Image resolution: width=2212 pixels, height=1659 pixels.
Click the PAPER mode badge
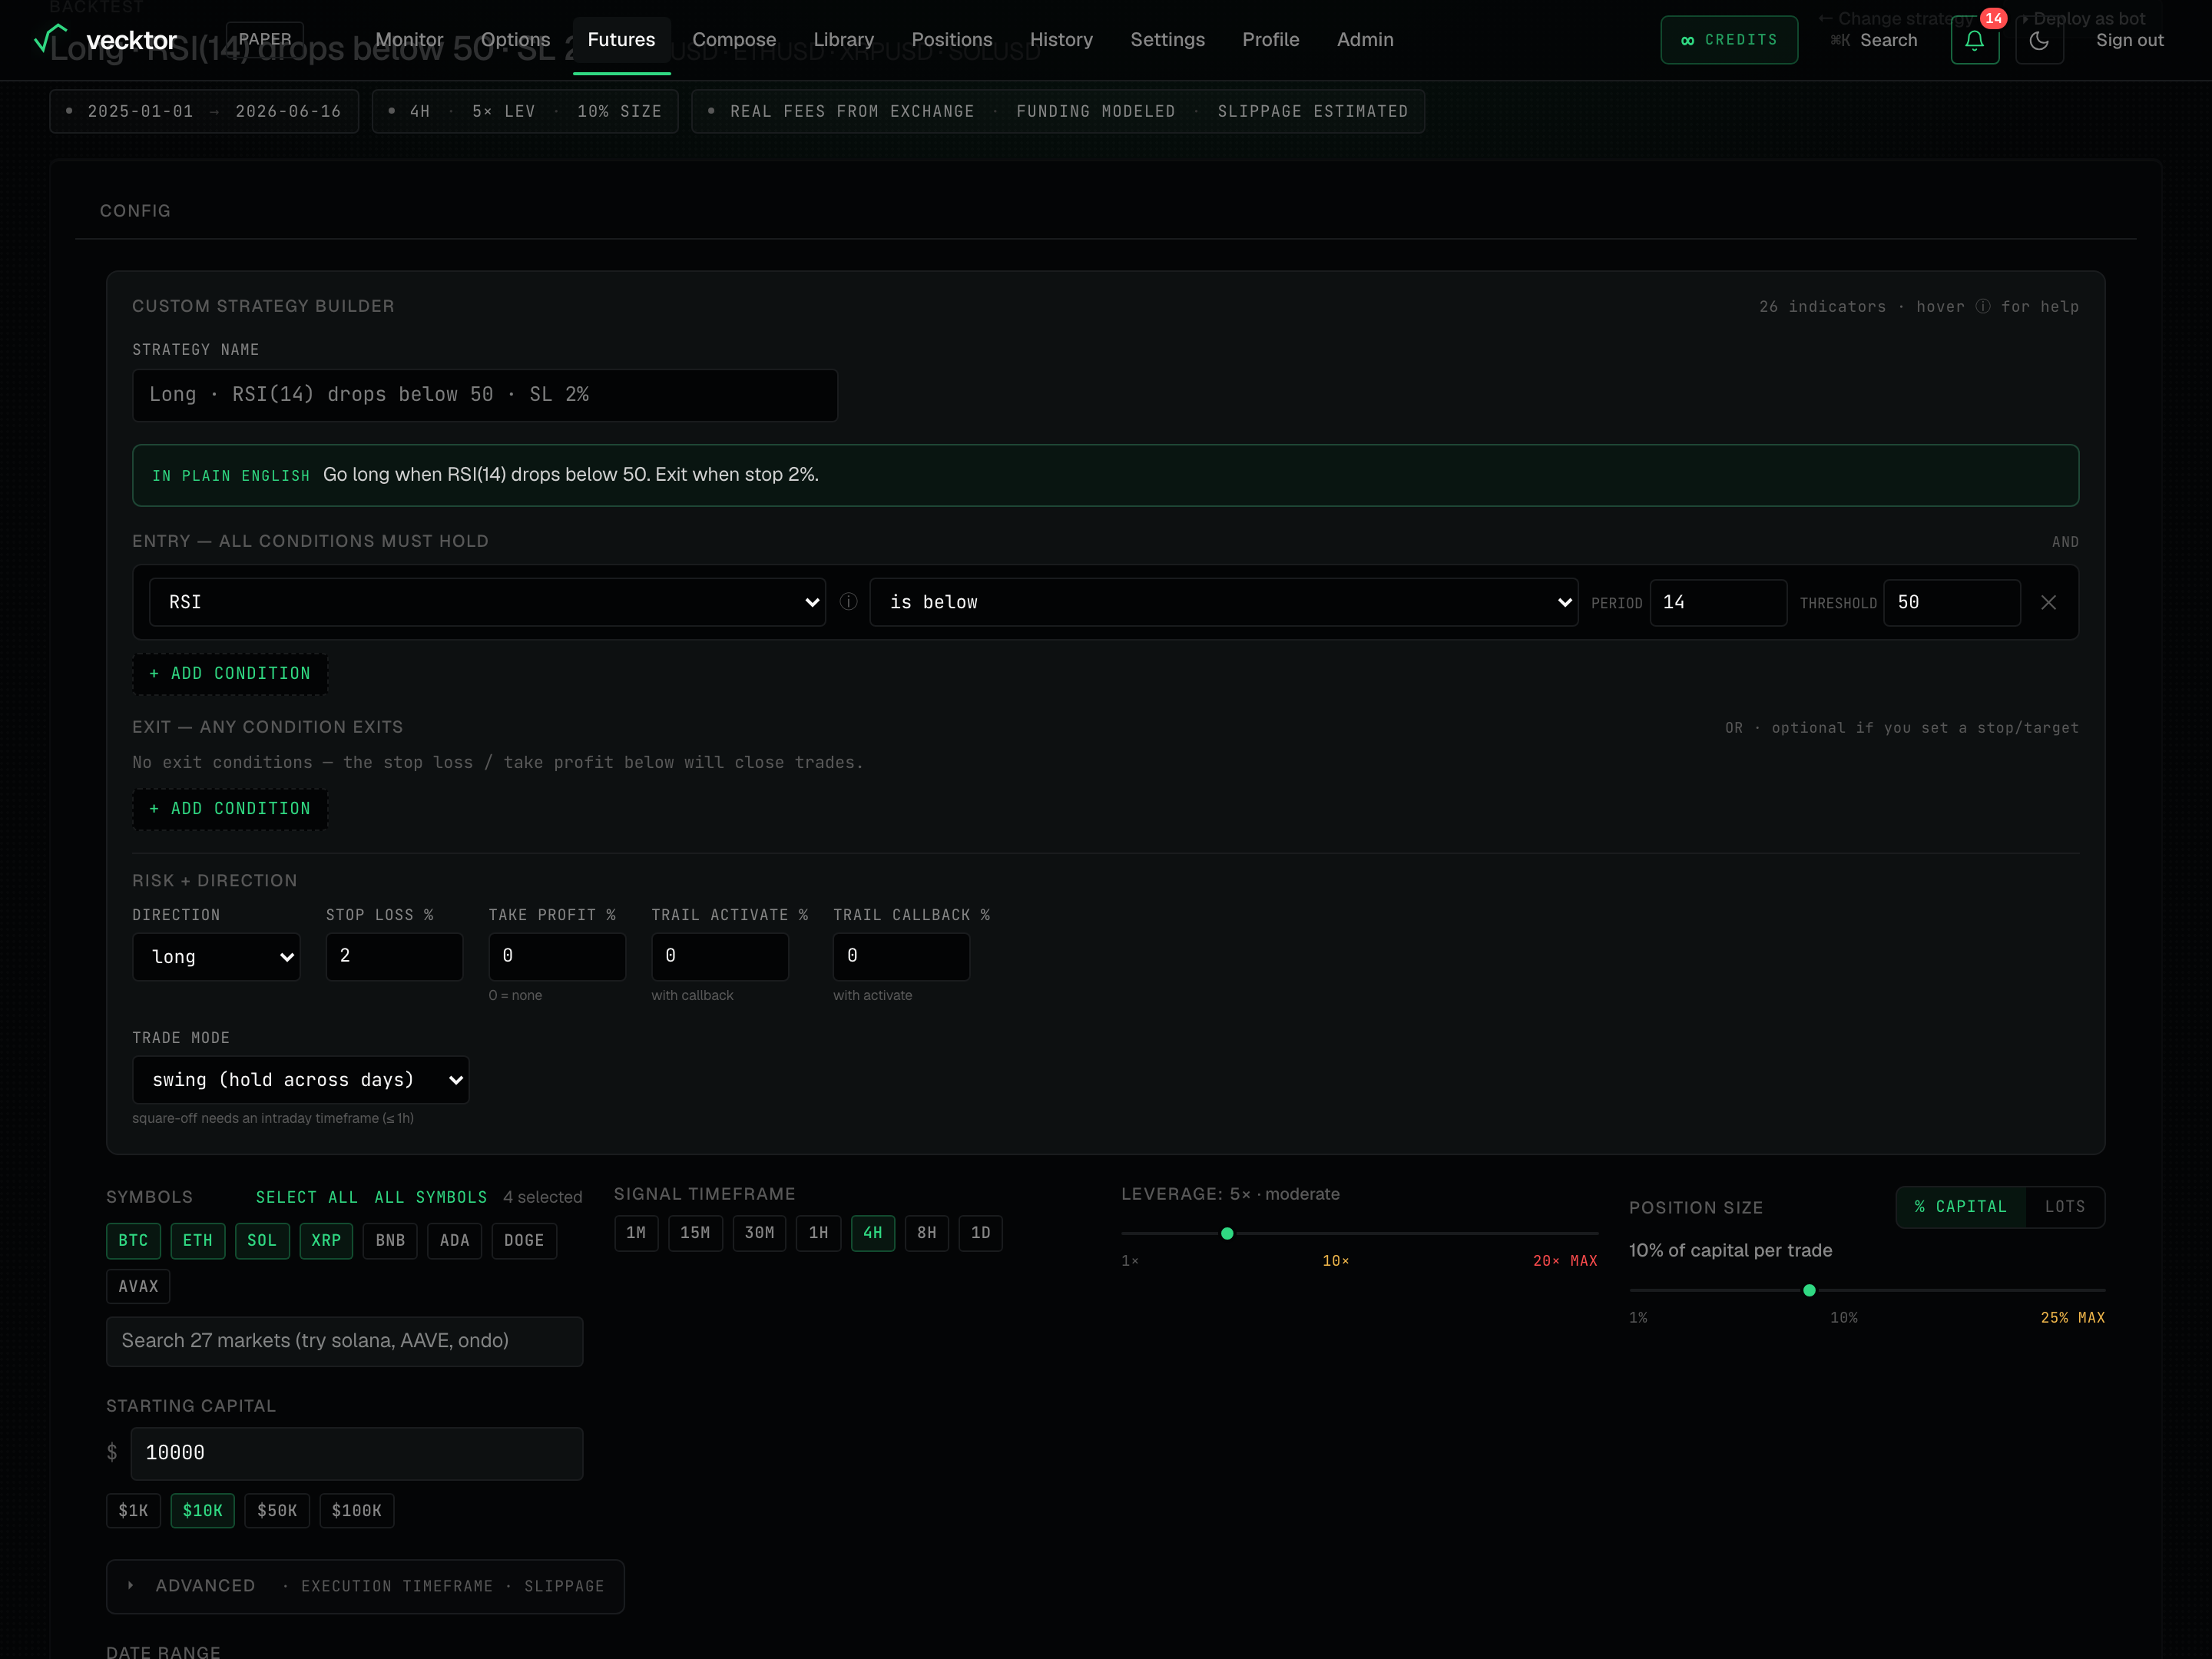[x=265, y=40]
